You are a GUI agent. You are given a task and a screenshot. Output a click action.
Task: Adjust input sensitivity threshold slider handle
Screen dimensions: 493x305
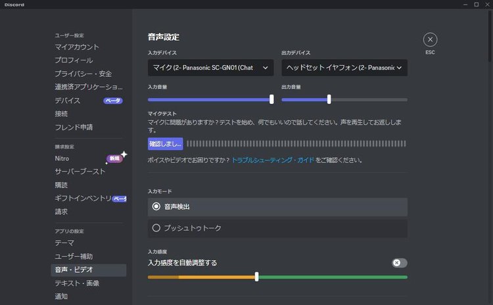click(257, 277)
